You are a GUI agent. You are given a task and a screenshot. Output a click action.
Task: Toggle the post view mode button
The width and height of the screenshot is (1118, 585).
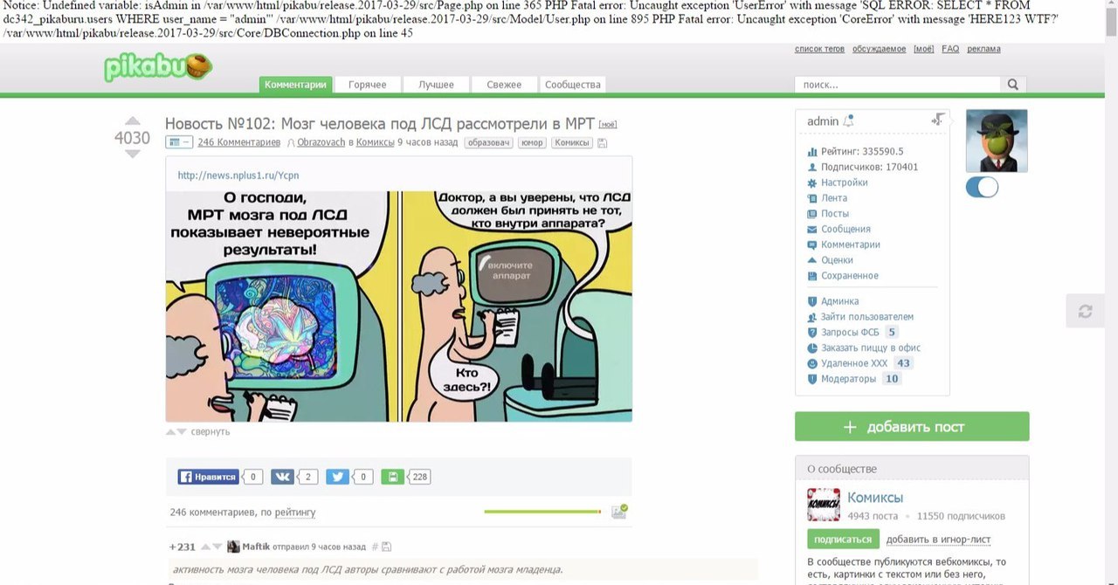179,142
